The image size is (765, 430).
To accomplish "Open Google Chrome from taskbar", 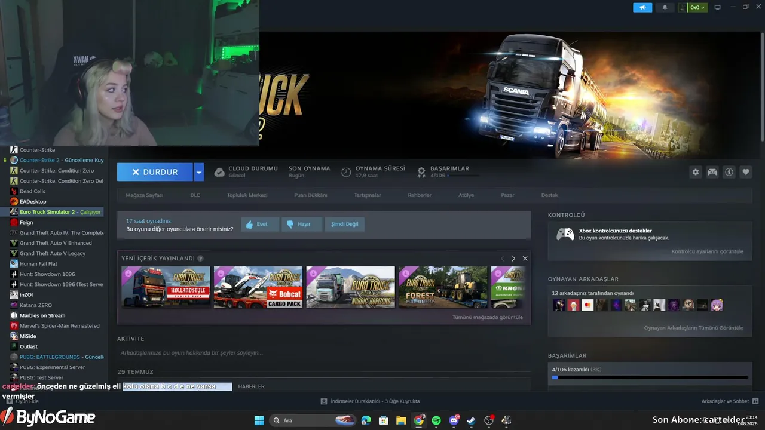I will [x=419, y=420].
